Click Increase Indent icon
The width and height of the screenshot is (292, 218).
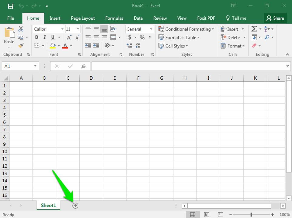[96, 46]
